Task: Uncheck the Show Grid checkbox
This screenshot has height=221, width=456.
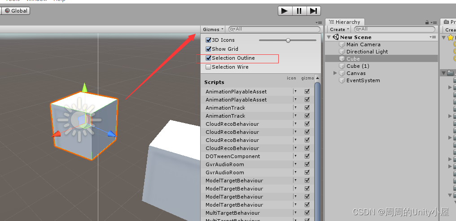Action: 208,49
